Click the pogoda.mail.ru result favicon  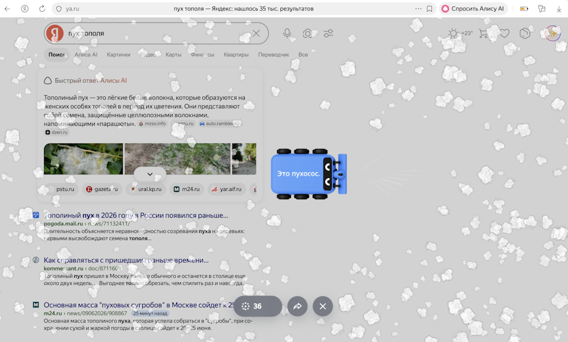click(x=36, y=215)
